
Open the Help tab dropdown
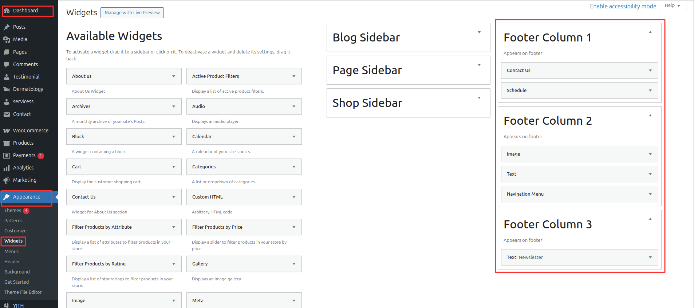coord(672,5)
